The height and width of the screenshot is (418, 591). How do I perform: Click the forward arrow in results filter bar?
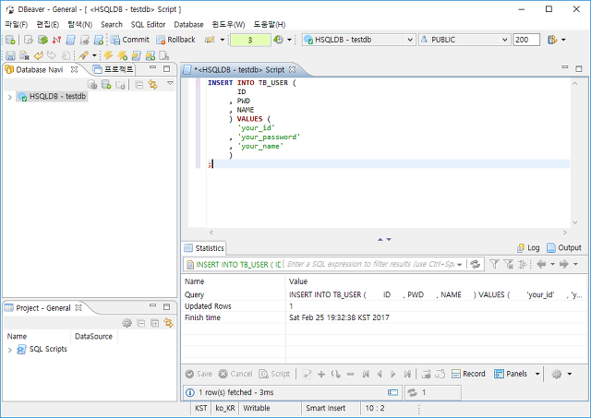564,264
